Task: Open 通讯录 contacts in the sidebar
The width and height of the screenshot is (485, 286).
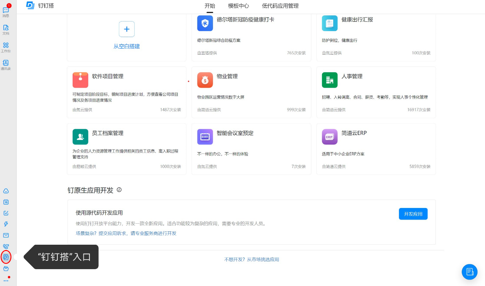Action: tap(6, 64)
